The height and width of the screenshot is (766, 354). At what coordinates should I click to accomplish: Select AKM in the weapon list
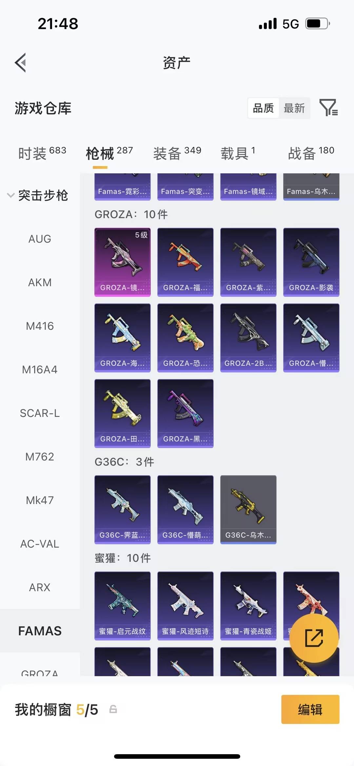click(x=40, y=283)
